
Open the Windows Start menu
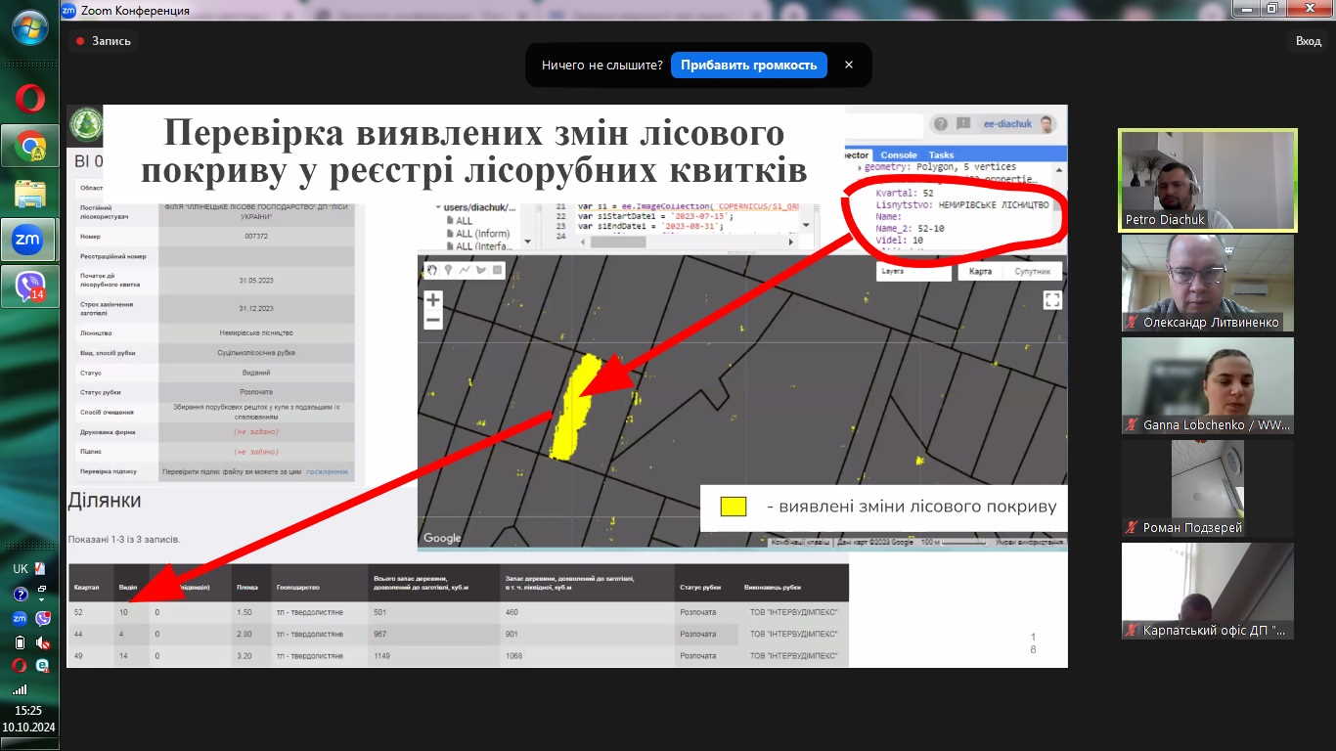29,29
